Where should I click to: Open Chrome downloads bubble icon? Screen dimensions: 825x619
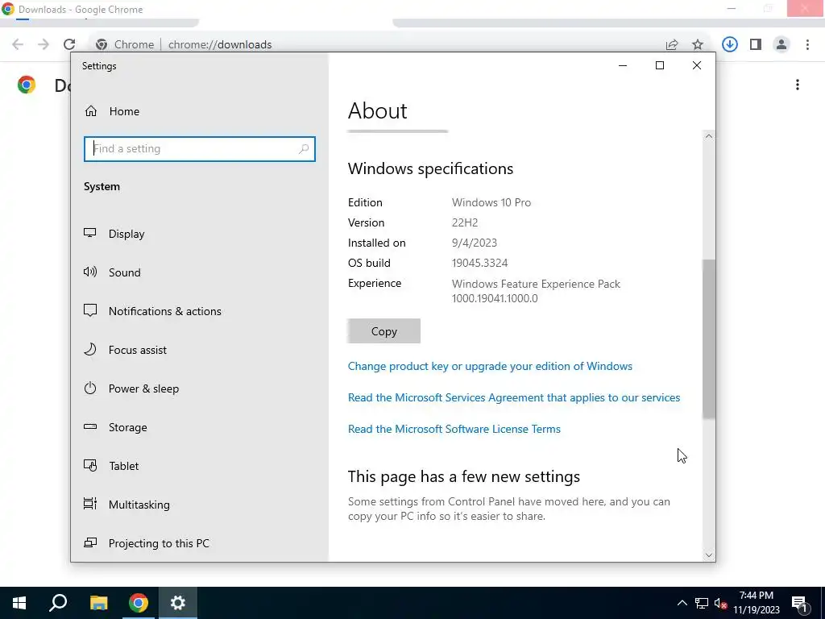tap(730, 45)
